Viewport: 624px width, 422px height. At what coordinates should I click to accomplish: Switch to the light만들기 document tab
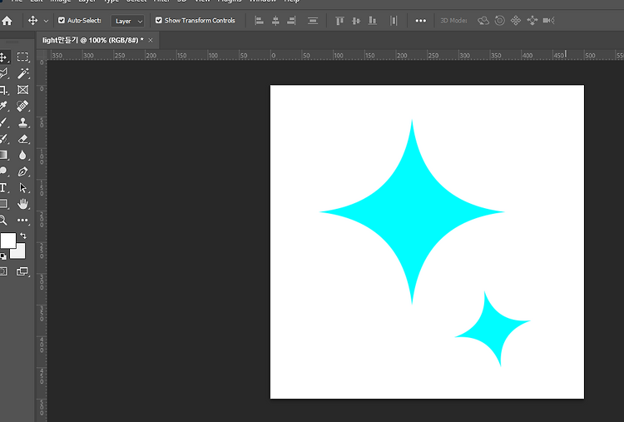tap(92, 40)
